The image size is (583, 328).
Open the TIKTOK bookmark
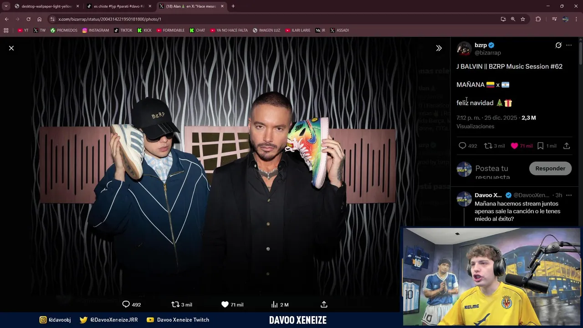click(123, 30)
